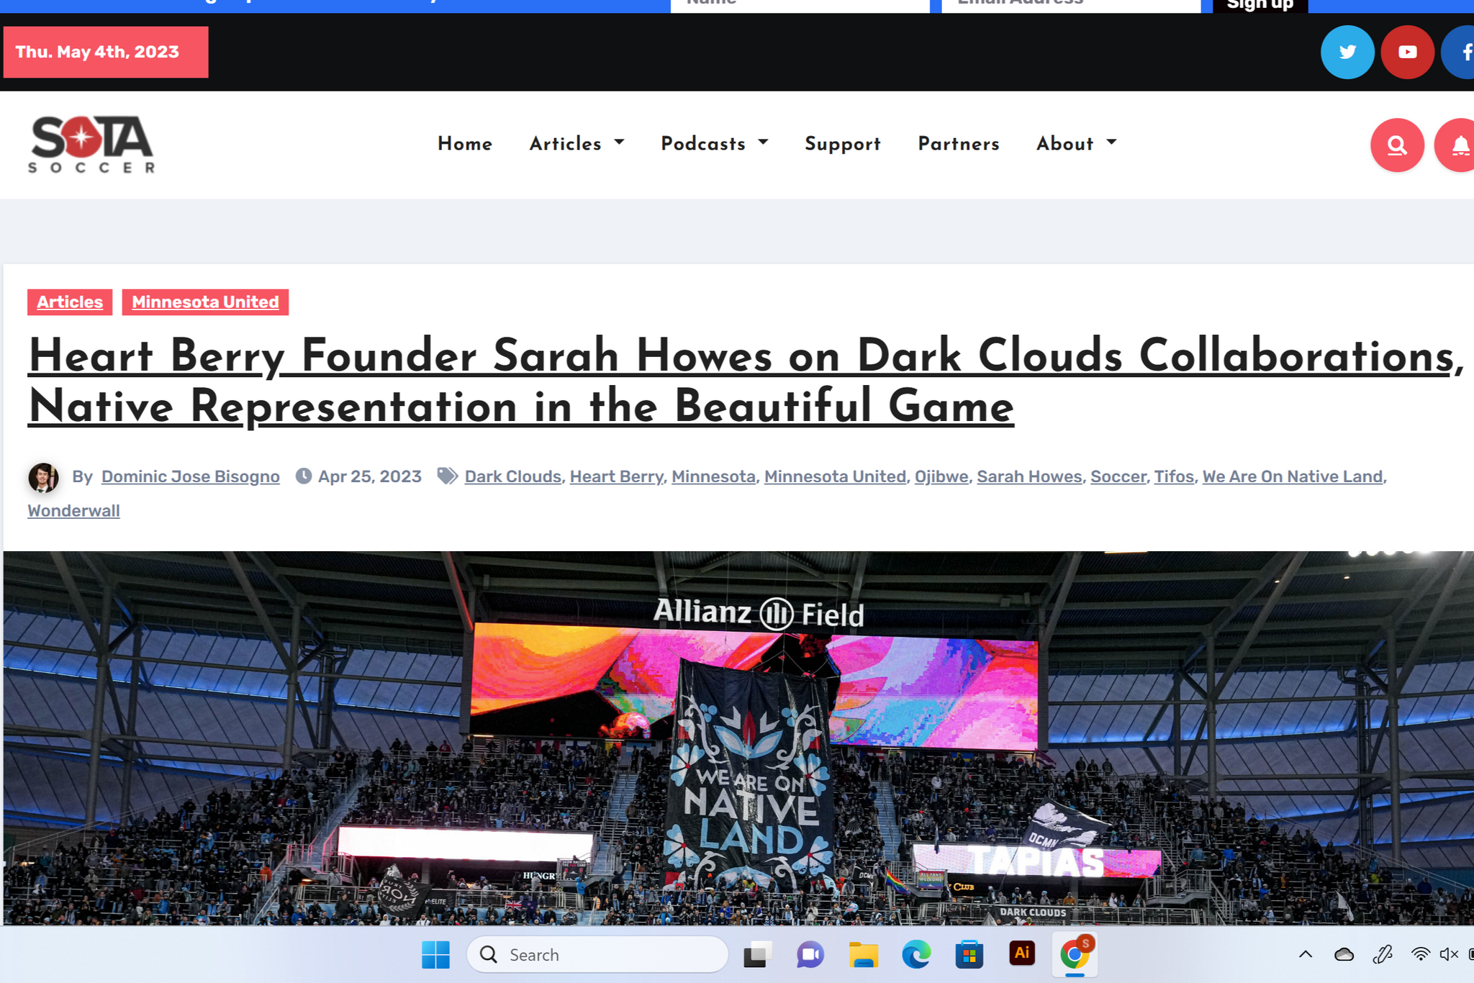Open Microsoft Store from the taskbar

969,955
